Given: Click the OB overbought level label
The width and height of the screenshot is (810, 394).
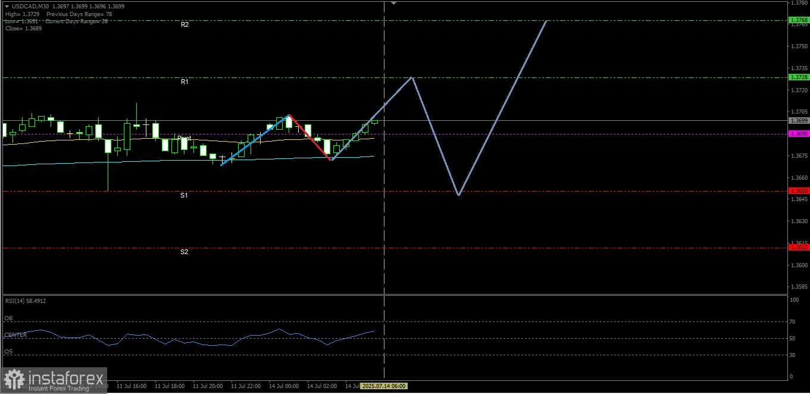Looking at the screenshot, I should 8,318.
